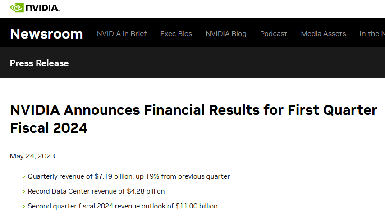Open Media Assets in the navigation
Image resolution: width=385 pixels, height=217 pixels.
point(323,34)
